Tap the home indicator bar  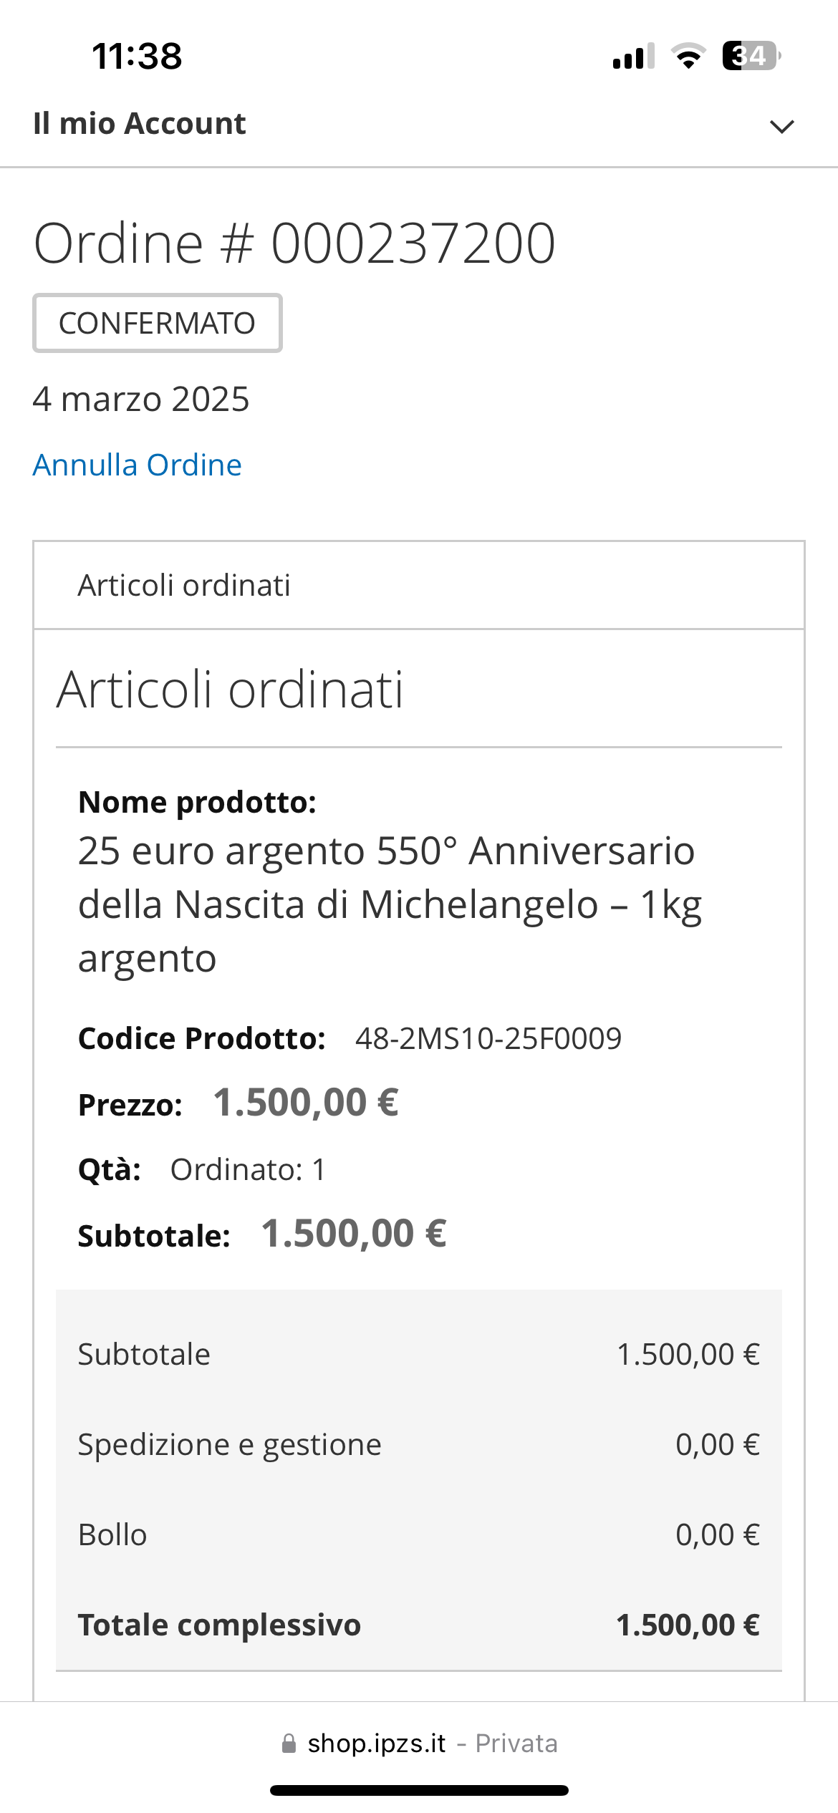(419, 1790)
